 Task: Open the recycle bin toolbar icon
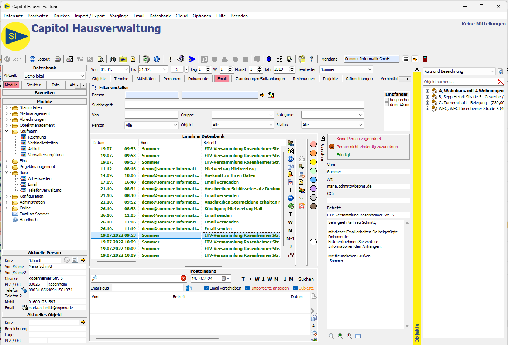click(x=146, y=59)
